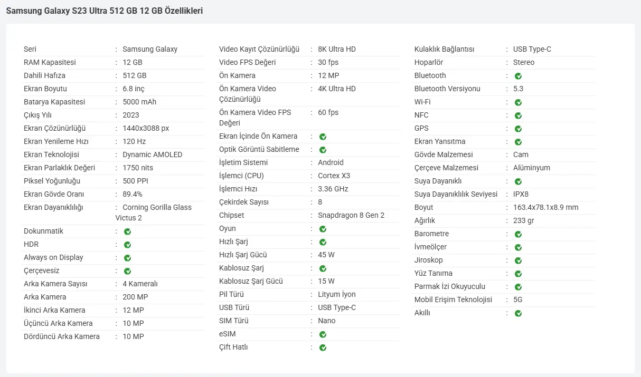This screenshot has height=377, width=641.
Task: Click the IPX8 water resistance value
Action: [x=521, y=194]
